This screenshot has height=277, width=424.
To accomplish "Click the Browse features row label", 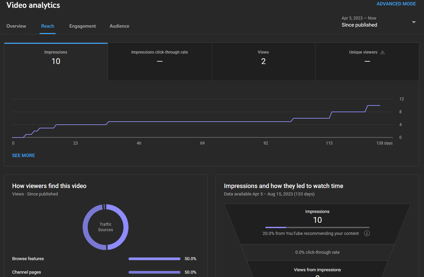I will 28,259.
